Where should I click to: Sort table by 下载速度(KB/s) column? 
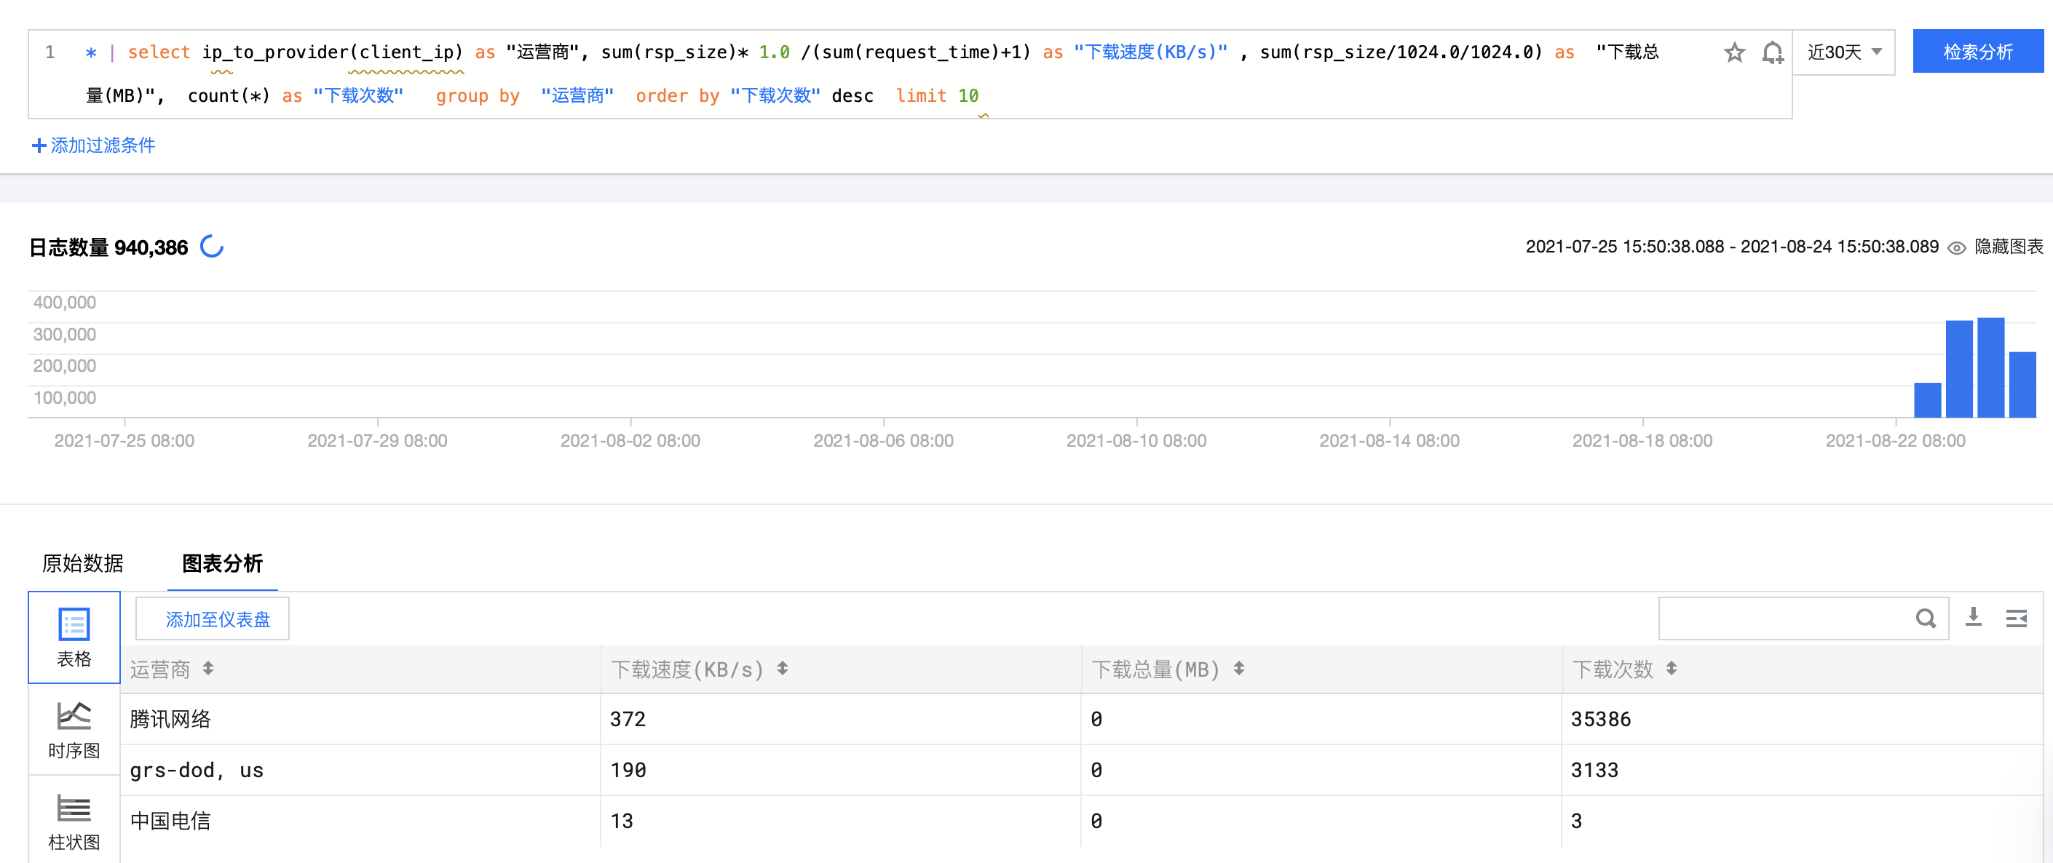(x=783, y=669)
